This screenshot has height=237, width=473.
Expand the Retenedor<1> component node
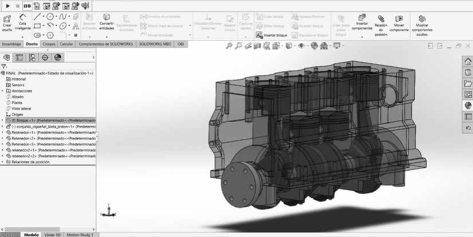pyautogui.click(x=3, y=132)
